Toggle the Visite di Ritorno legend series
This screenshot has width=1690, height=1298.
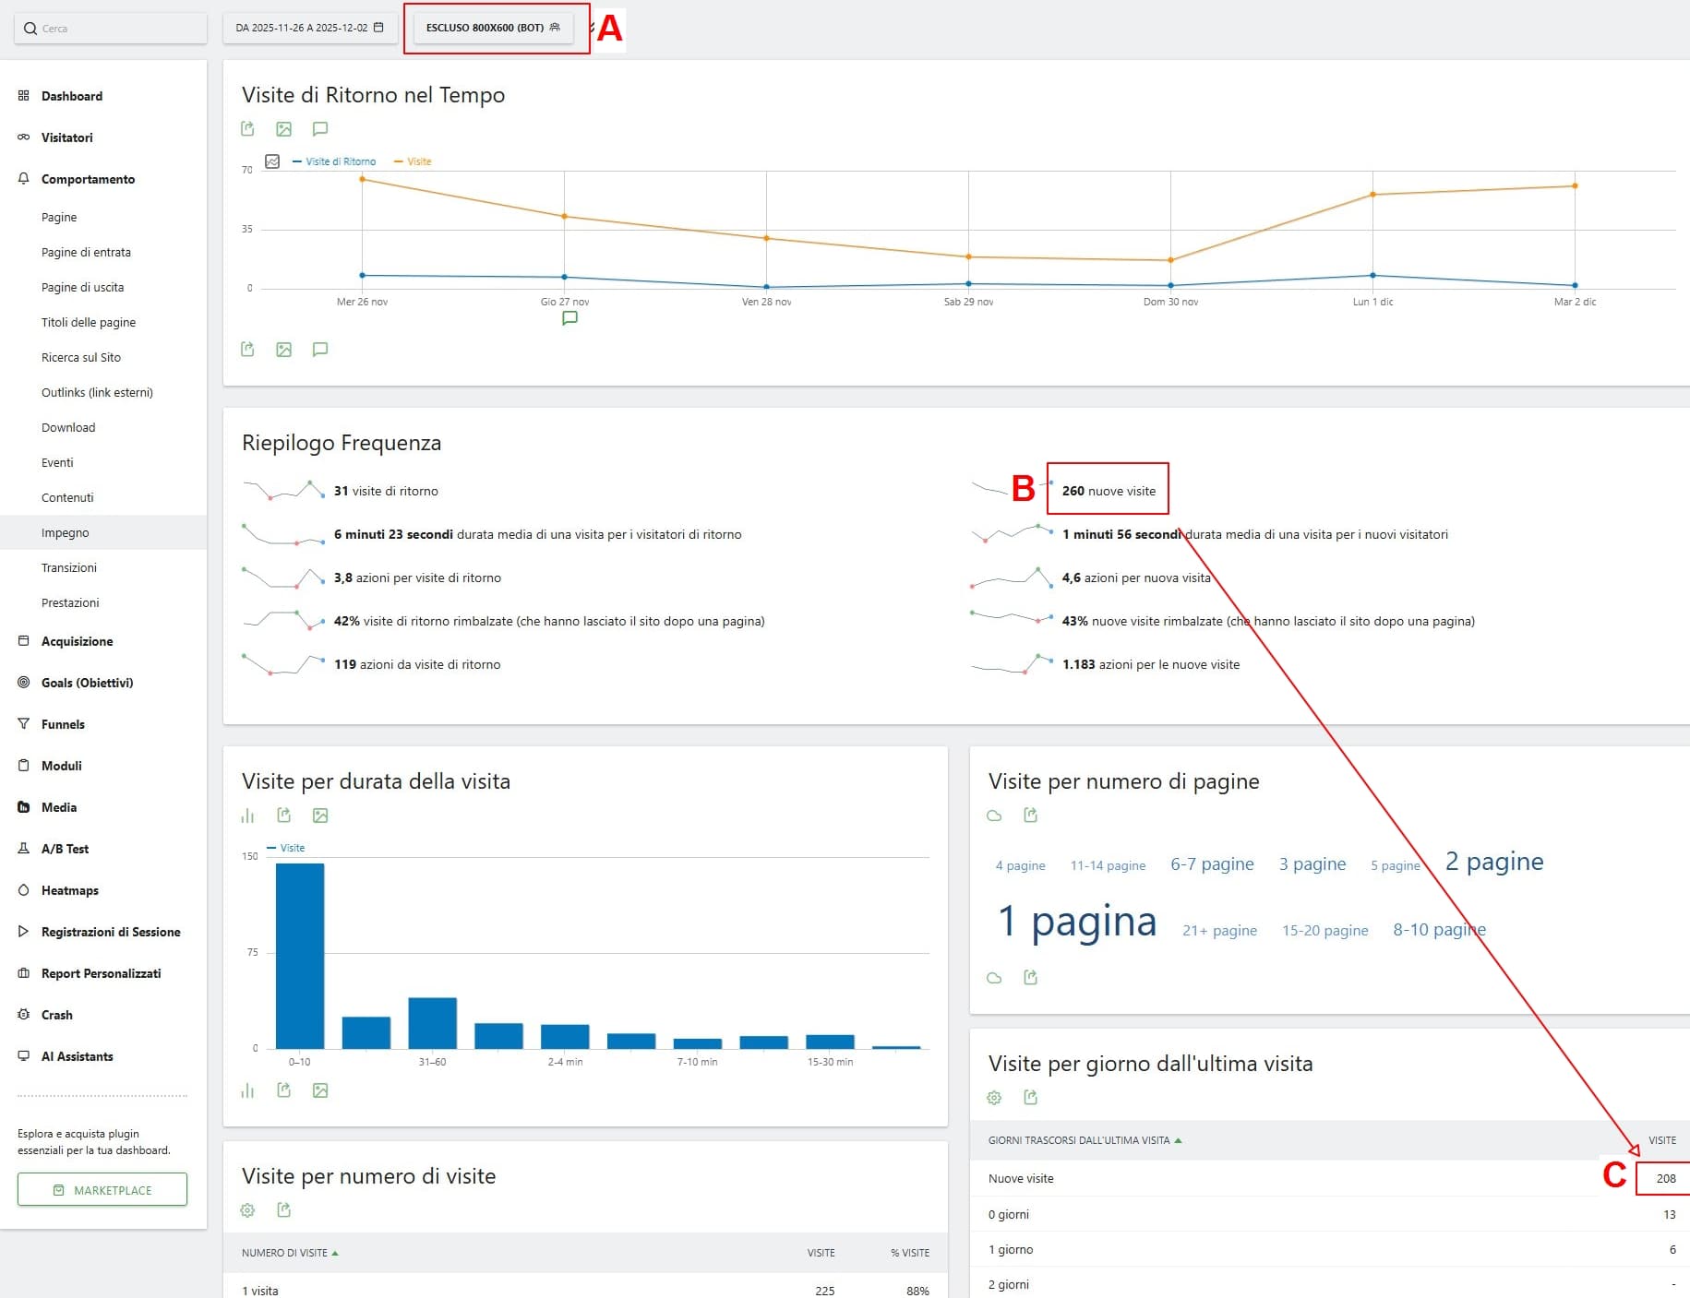coord(334,161)
